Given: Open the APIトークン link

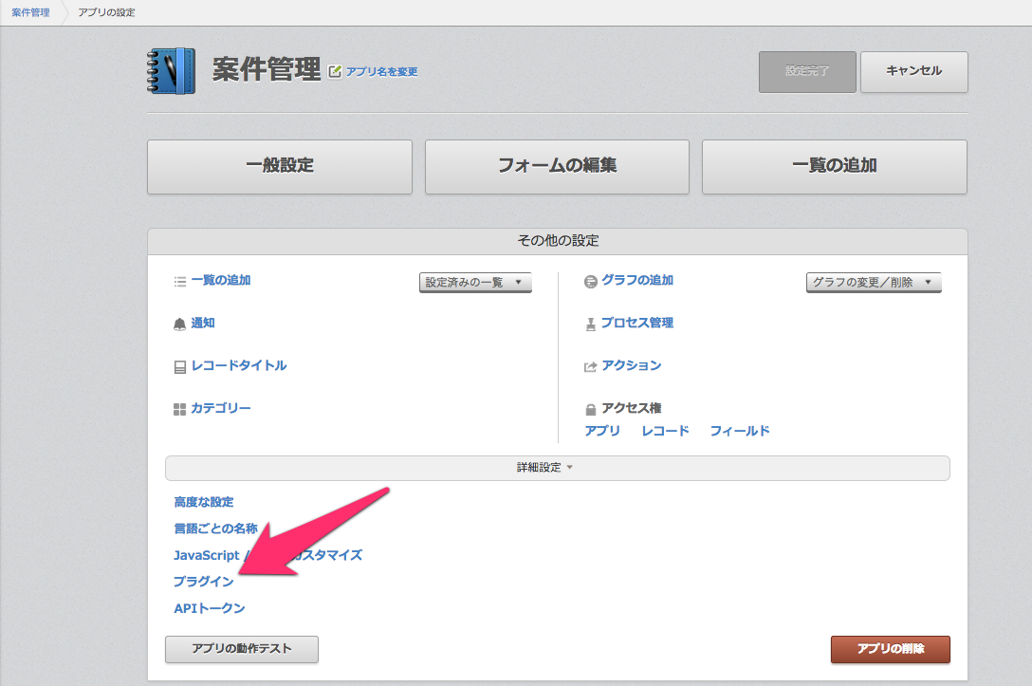Looking at the screenshot, I should 210,608.
